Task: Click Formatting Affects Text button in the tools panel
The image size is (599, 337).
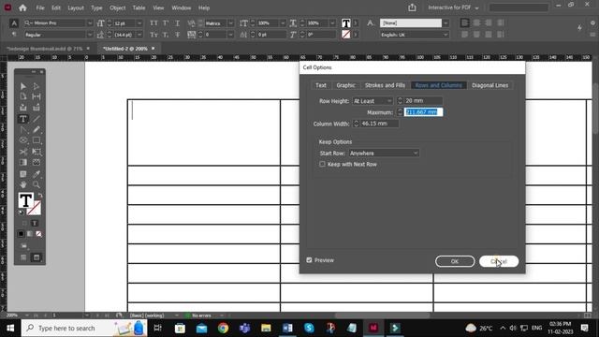Action: point(35,223)
